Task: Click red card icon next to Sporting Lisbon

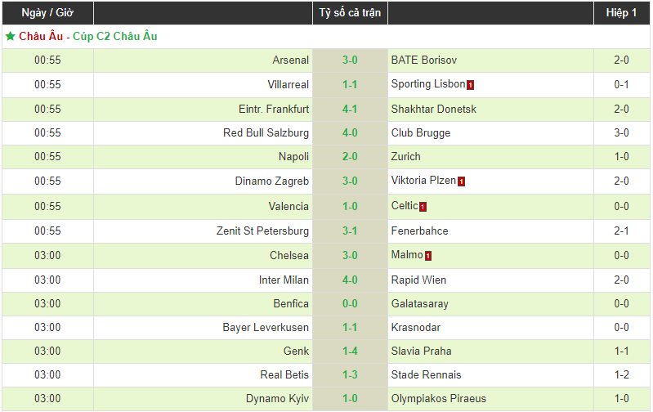Action: 471,85
